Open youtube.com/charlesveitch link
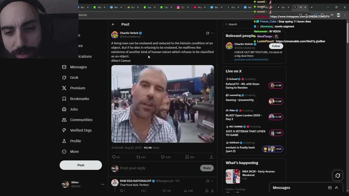Image resolution: width=349 pixels, height=196 pixels. pyautogui.click(x=251, y=59)
